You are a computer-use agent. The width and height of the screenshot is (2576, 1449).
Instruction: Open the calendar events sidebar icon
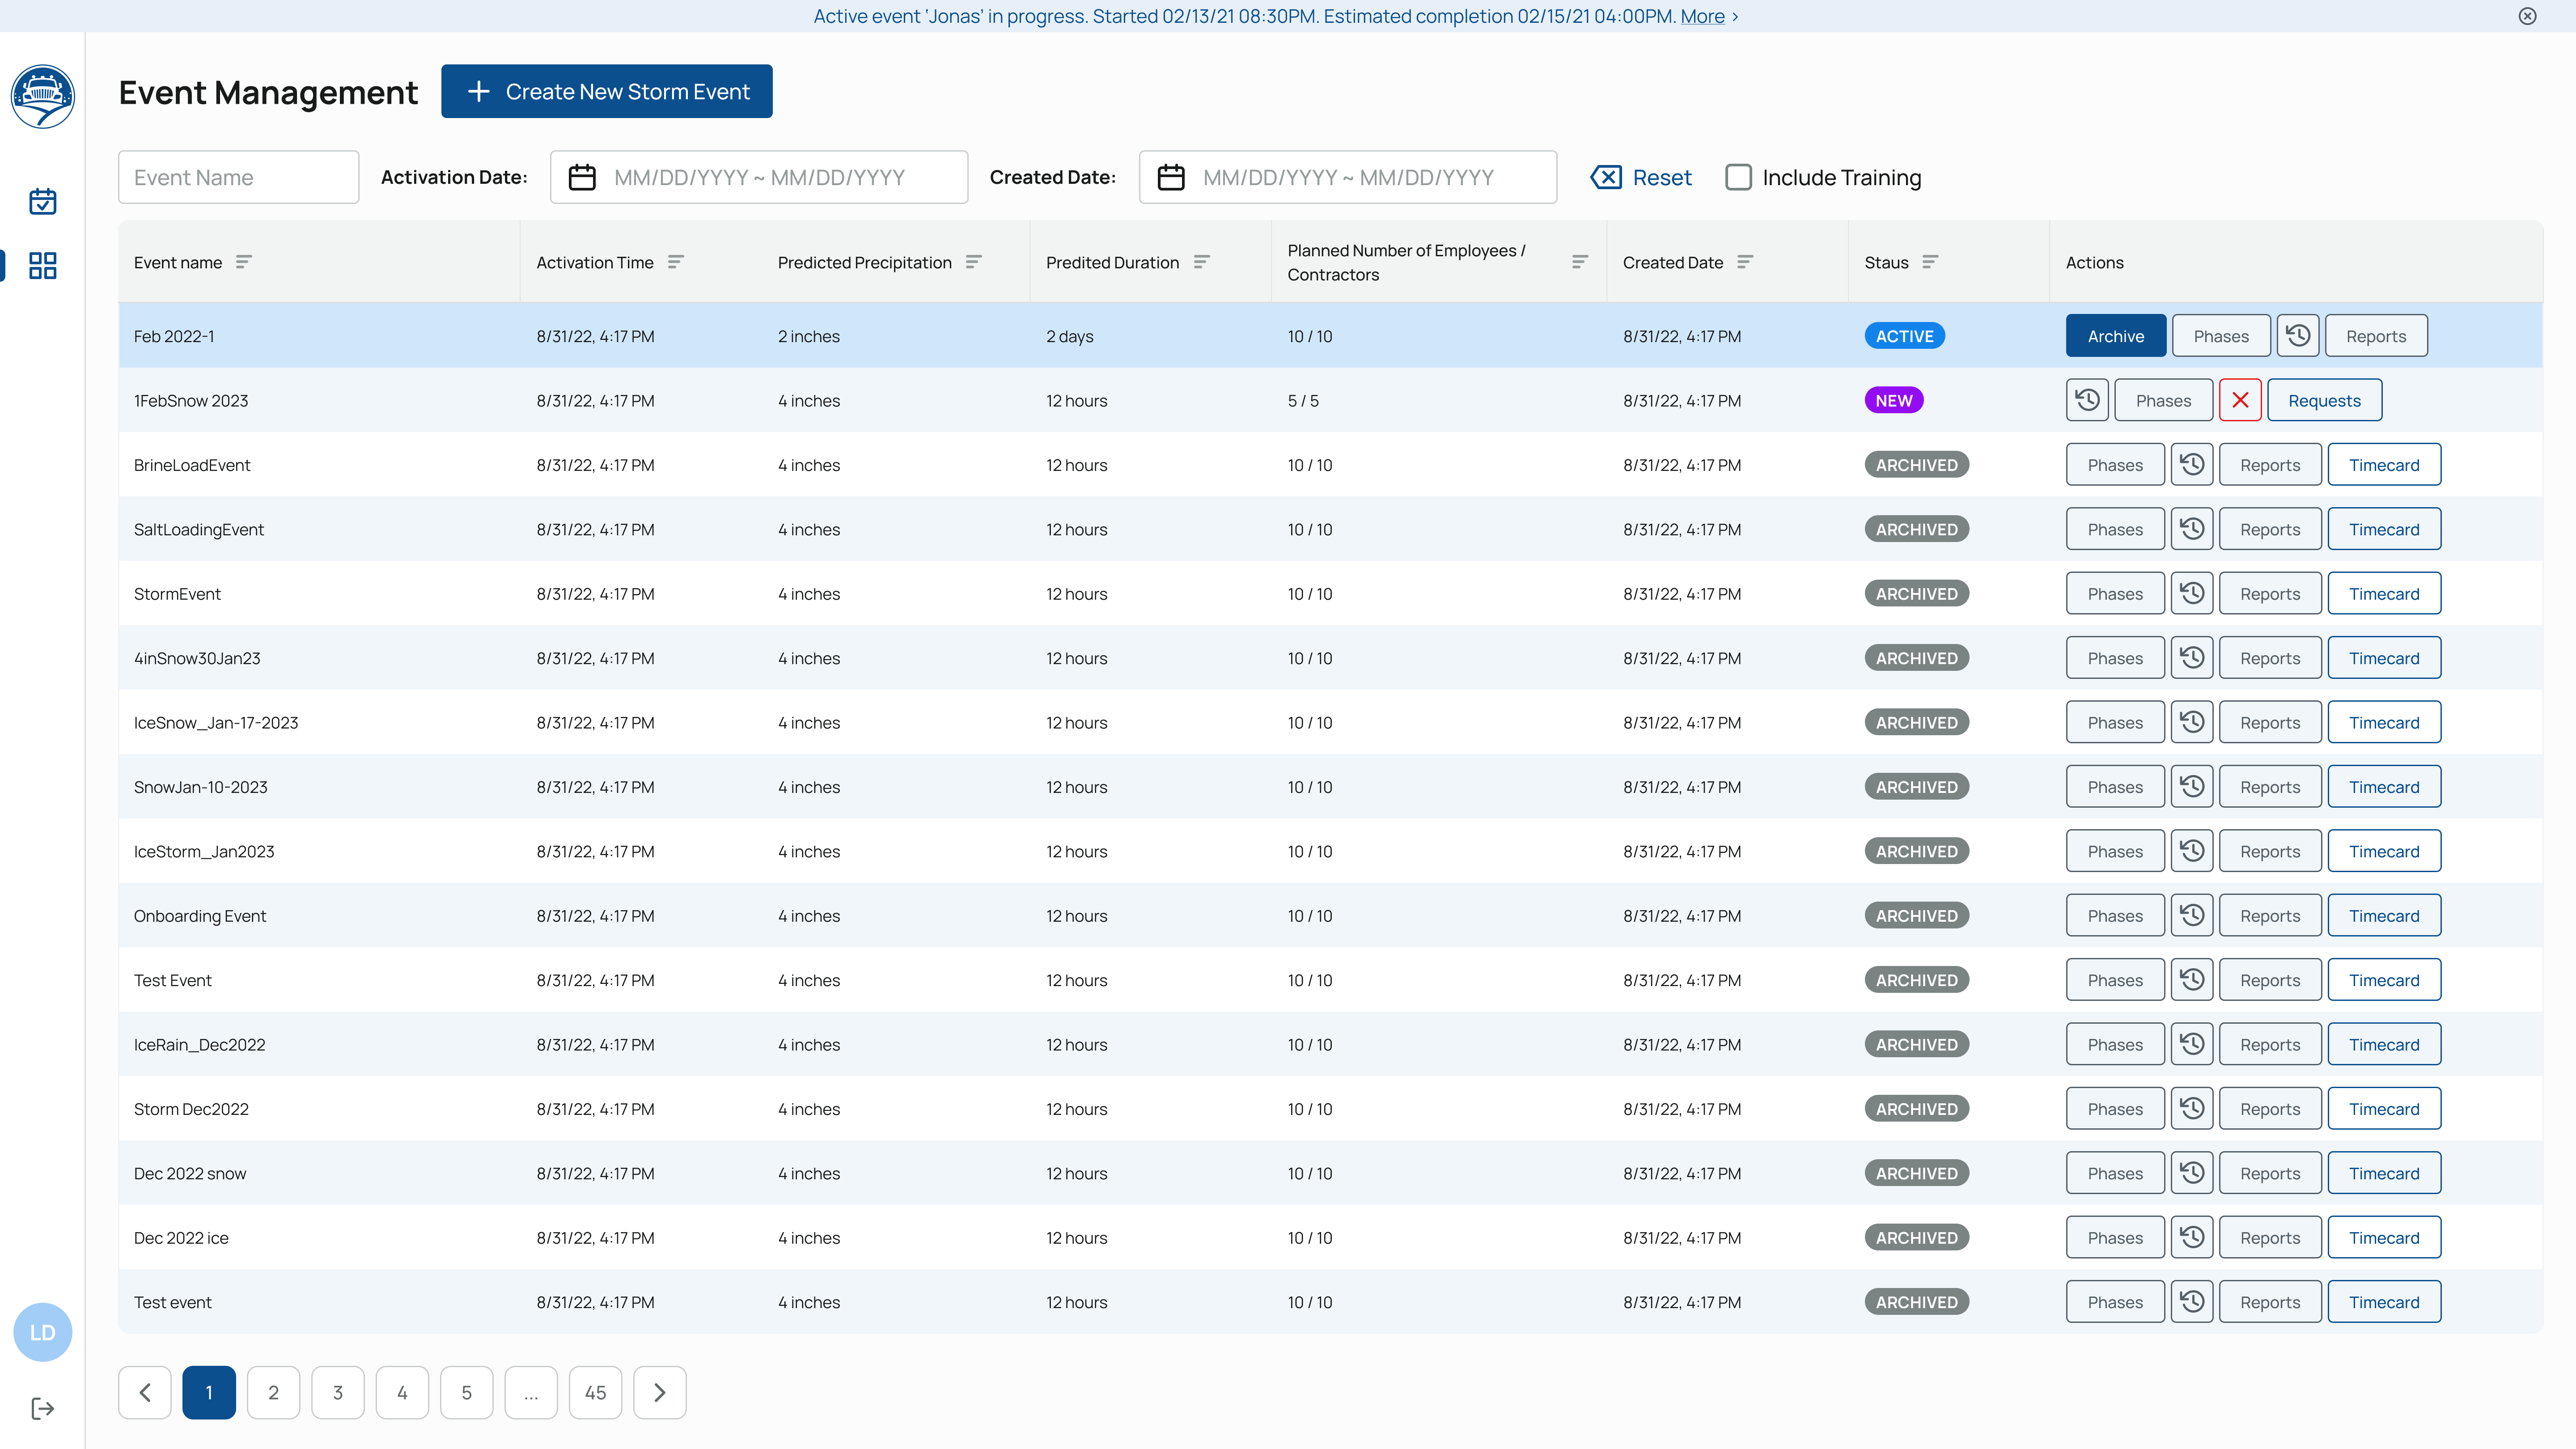42,201
